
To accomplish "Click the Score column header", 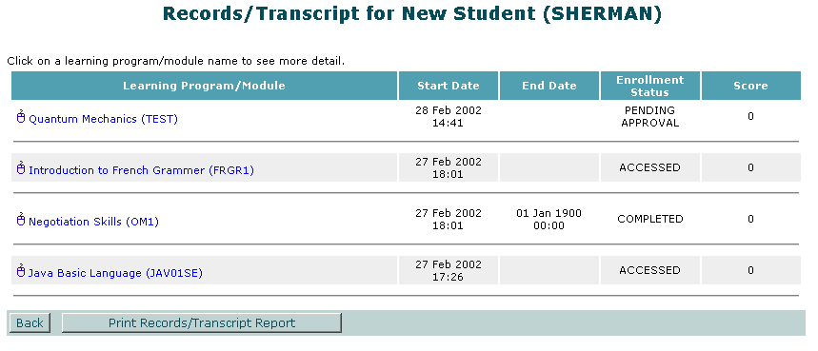I will [750, 86].
